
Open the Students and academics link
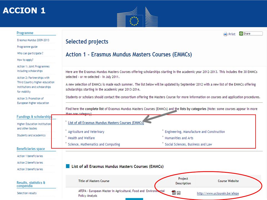point(31,135)
